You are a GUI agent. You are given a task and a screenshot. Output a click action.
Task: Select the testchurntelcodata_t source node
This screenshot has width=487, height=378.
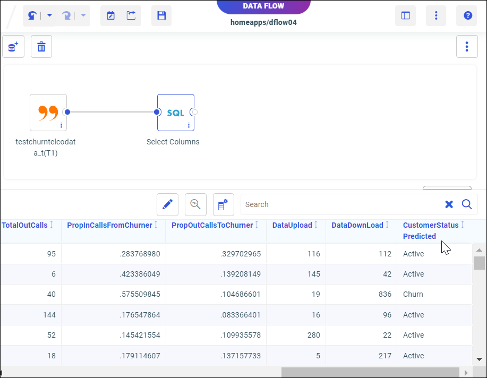tap(48, 112)
